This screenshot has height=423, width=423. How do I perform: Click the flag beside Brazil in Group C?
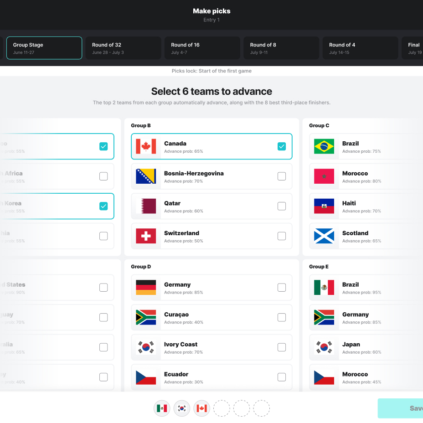(324, 146)
